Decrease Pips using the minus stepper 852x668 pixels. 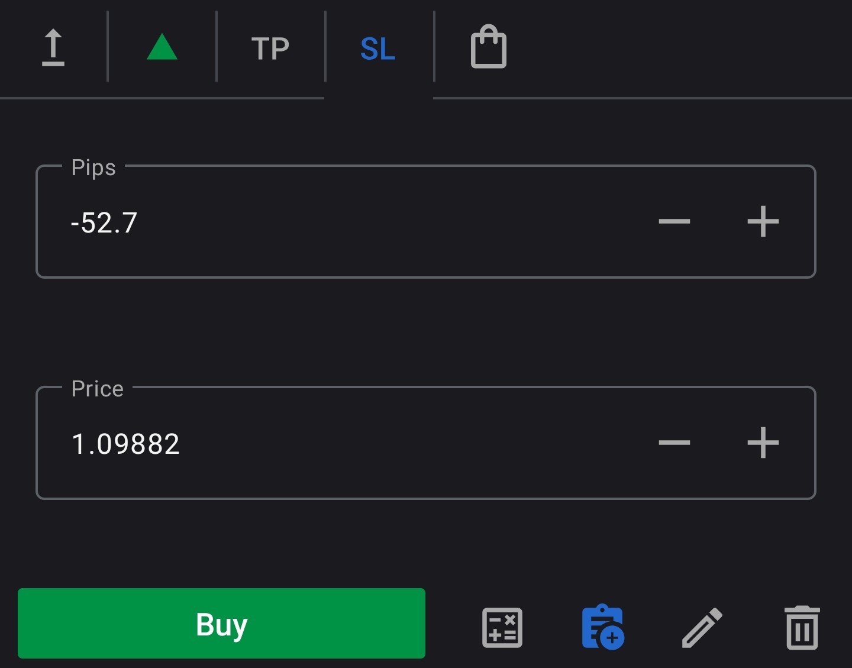click(674, 221)
